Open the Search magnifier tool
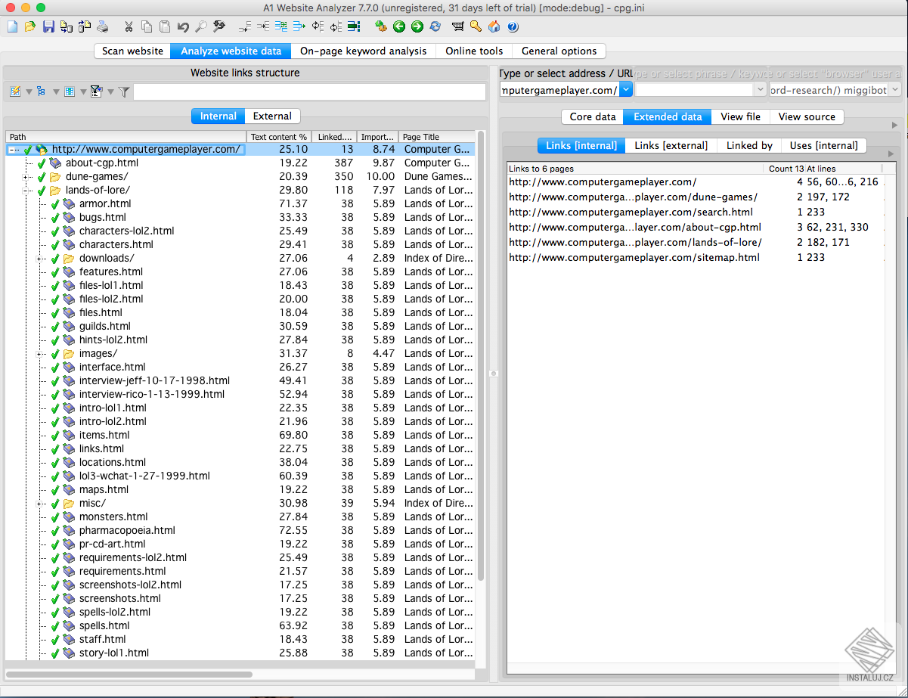This screenshot has height=698, width=908. point(200,26)
